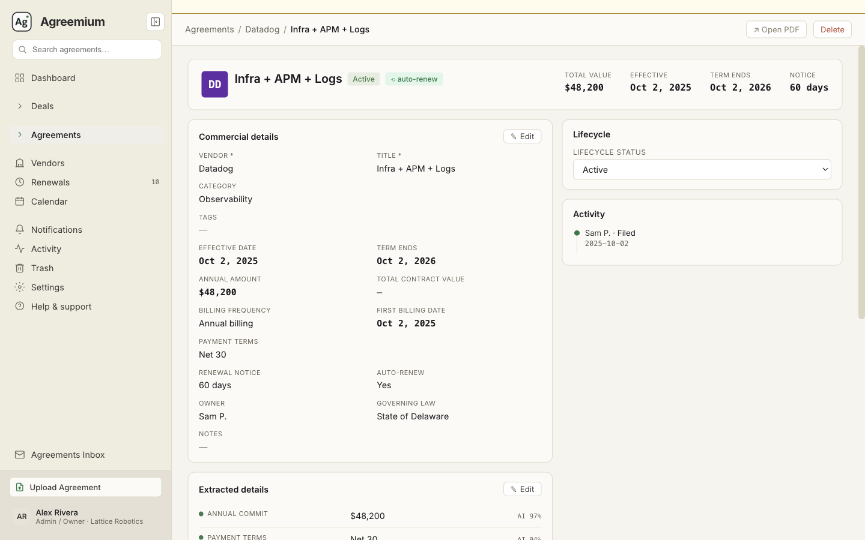The height and width of the screenshot is (540, 865).
Task: Open the Deals section
Action: coord(87,106)
